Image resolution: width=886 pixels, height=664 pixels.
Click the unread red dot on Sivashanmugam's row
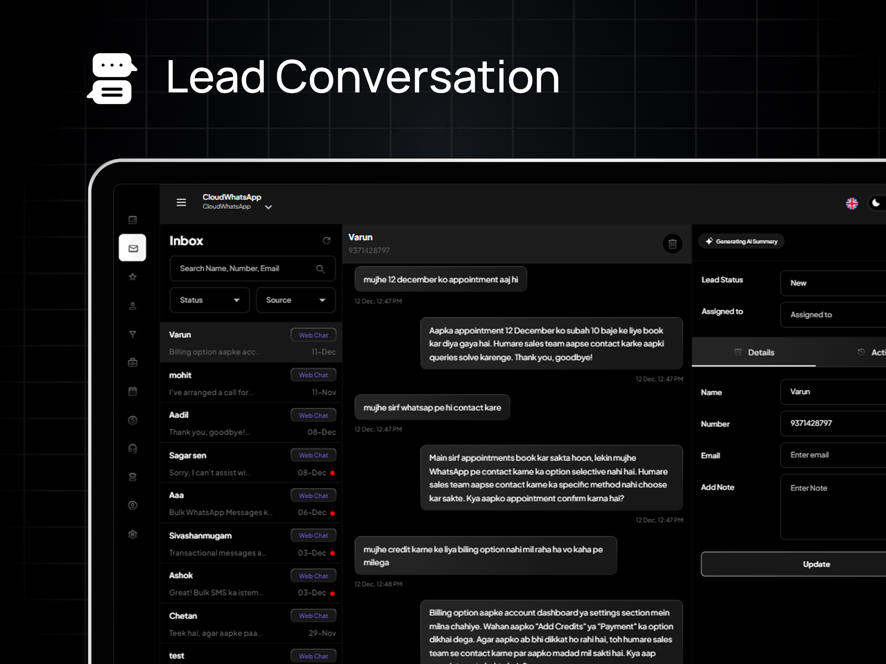[x=332, y=553]
